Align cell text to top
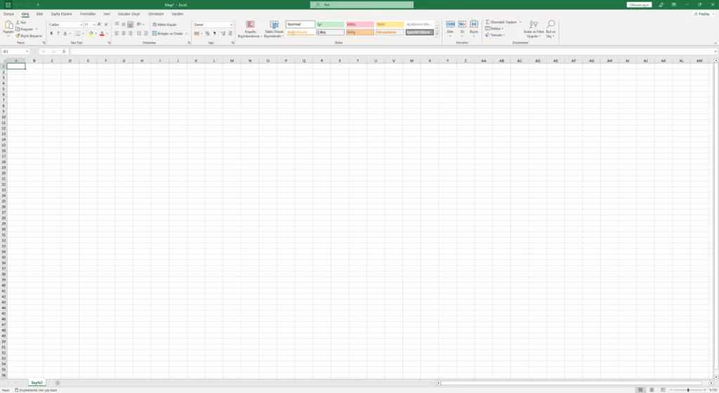 click(x=117, y=25)
